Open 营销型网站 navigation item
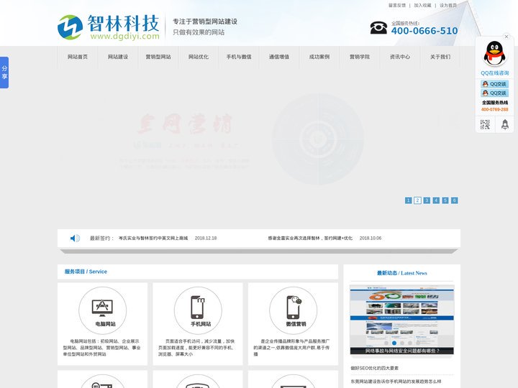The width and height of the screenshot is (518, 388). [158, 57]
